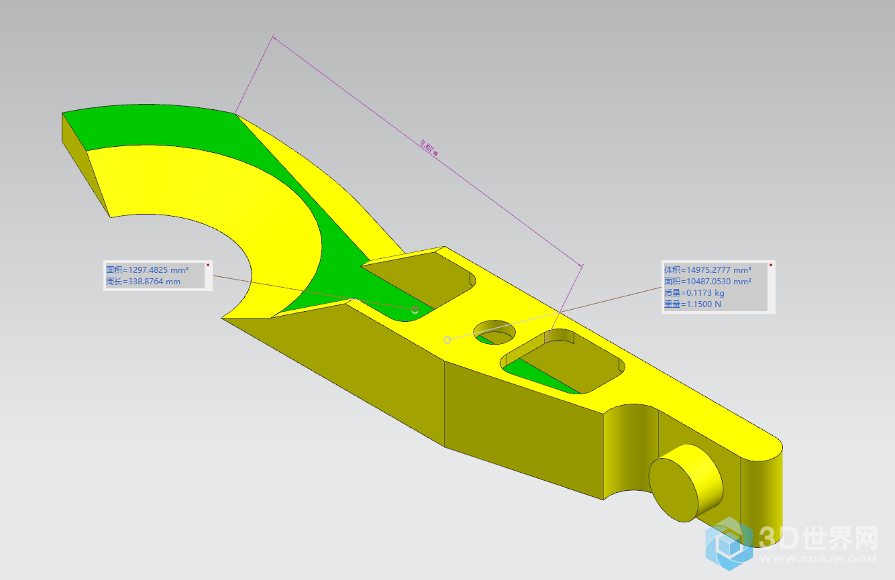Select the text 面积=1297.4825 mm²

tap(147, 270)
